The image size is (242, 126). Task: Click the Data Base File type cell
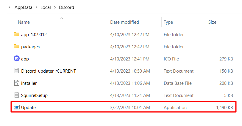pyautogui.click(x=178, y=83)
